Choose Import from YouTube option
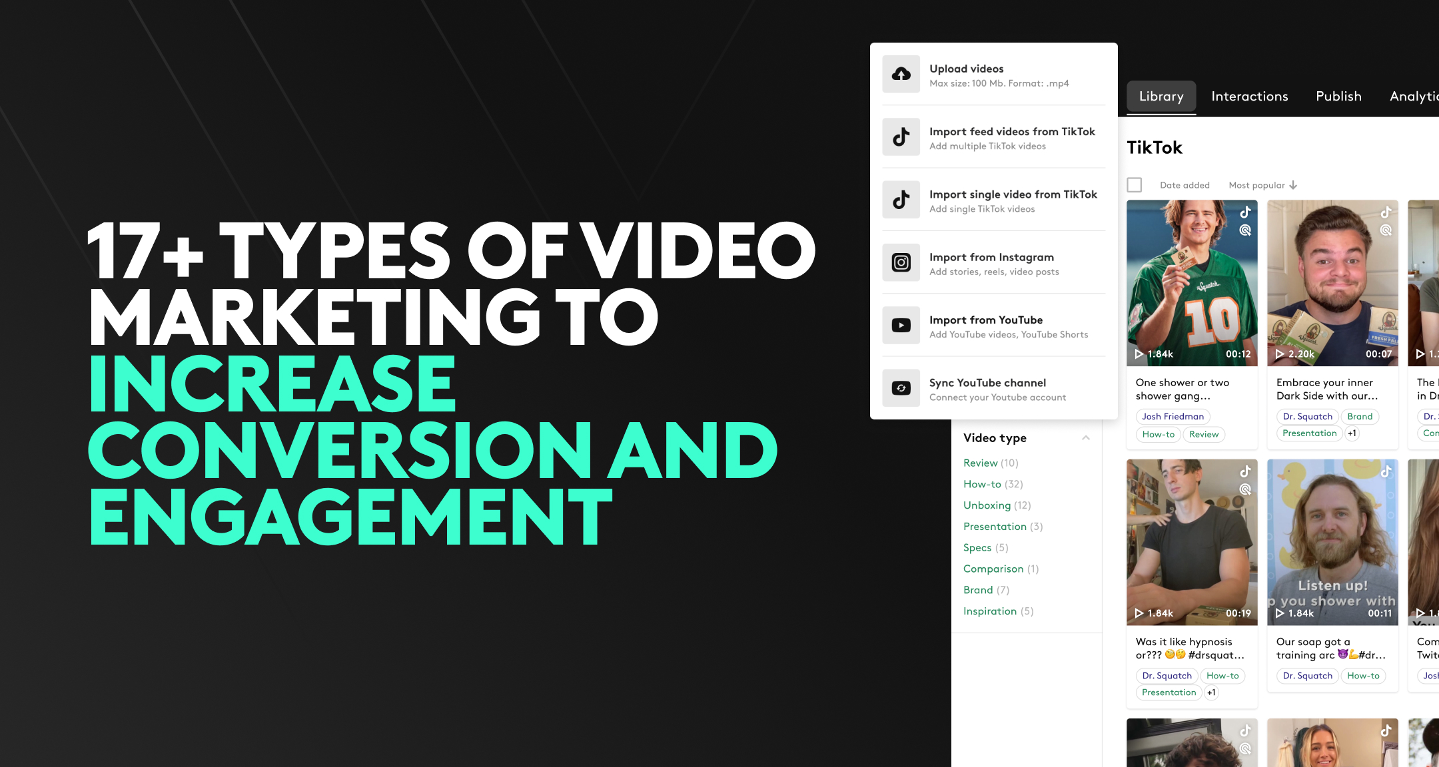This screenshot has height=767, width=1439. pos(994,325)
